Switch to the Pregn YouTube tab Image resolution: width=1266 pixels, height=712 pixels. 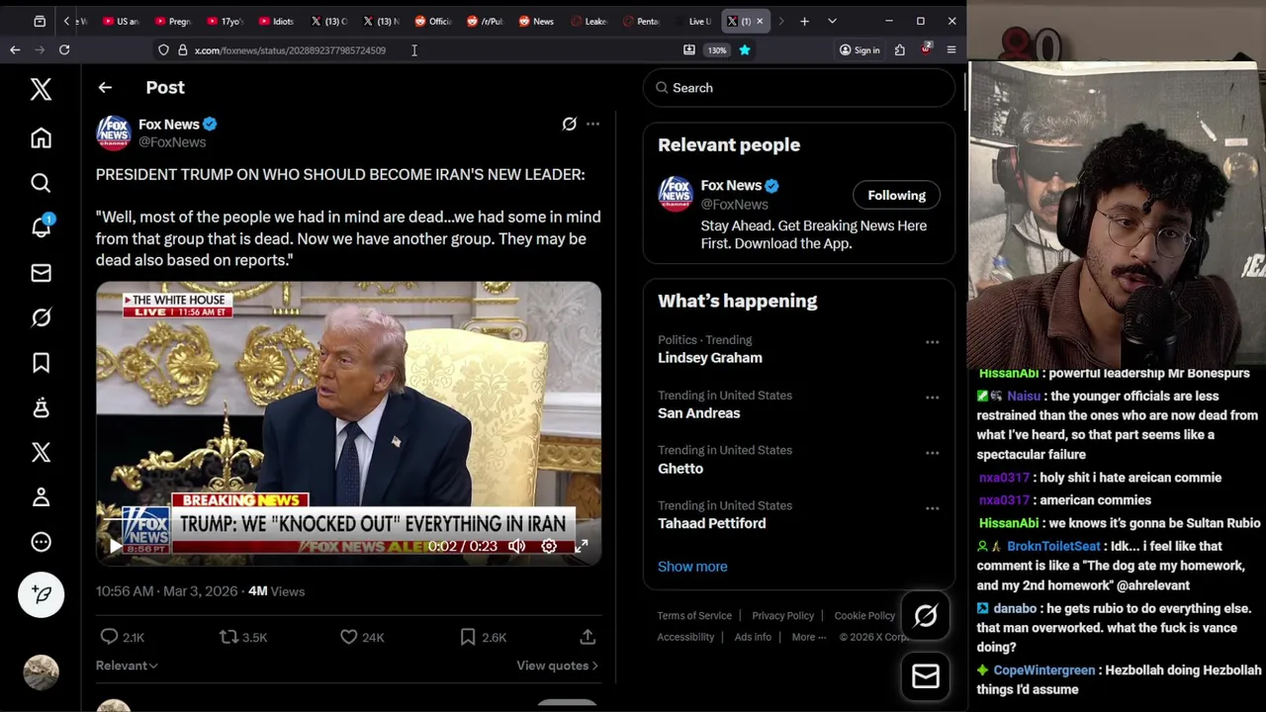[x=173, y=21]
